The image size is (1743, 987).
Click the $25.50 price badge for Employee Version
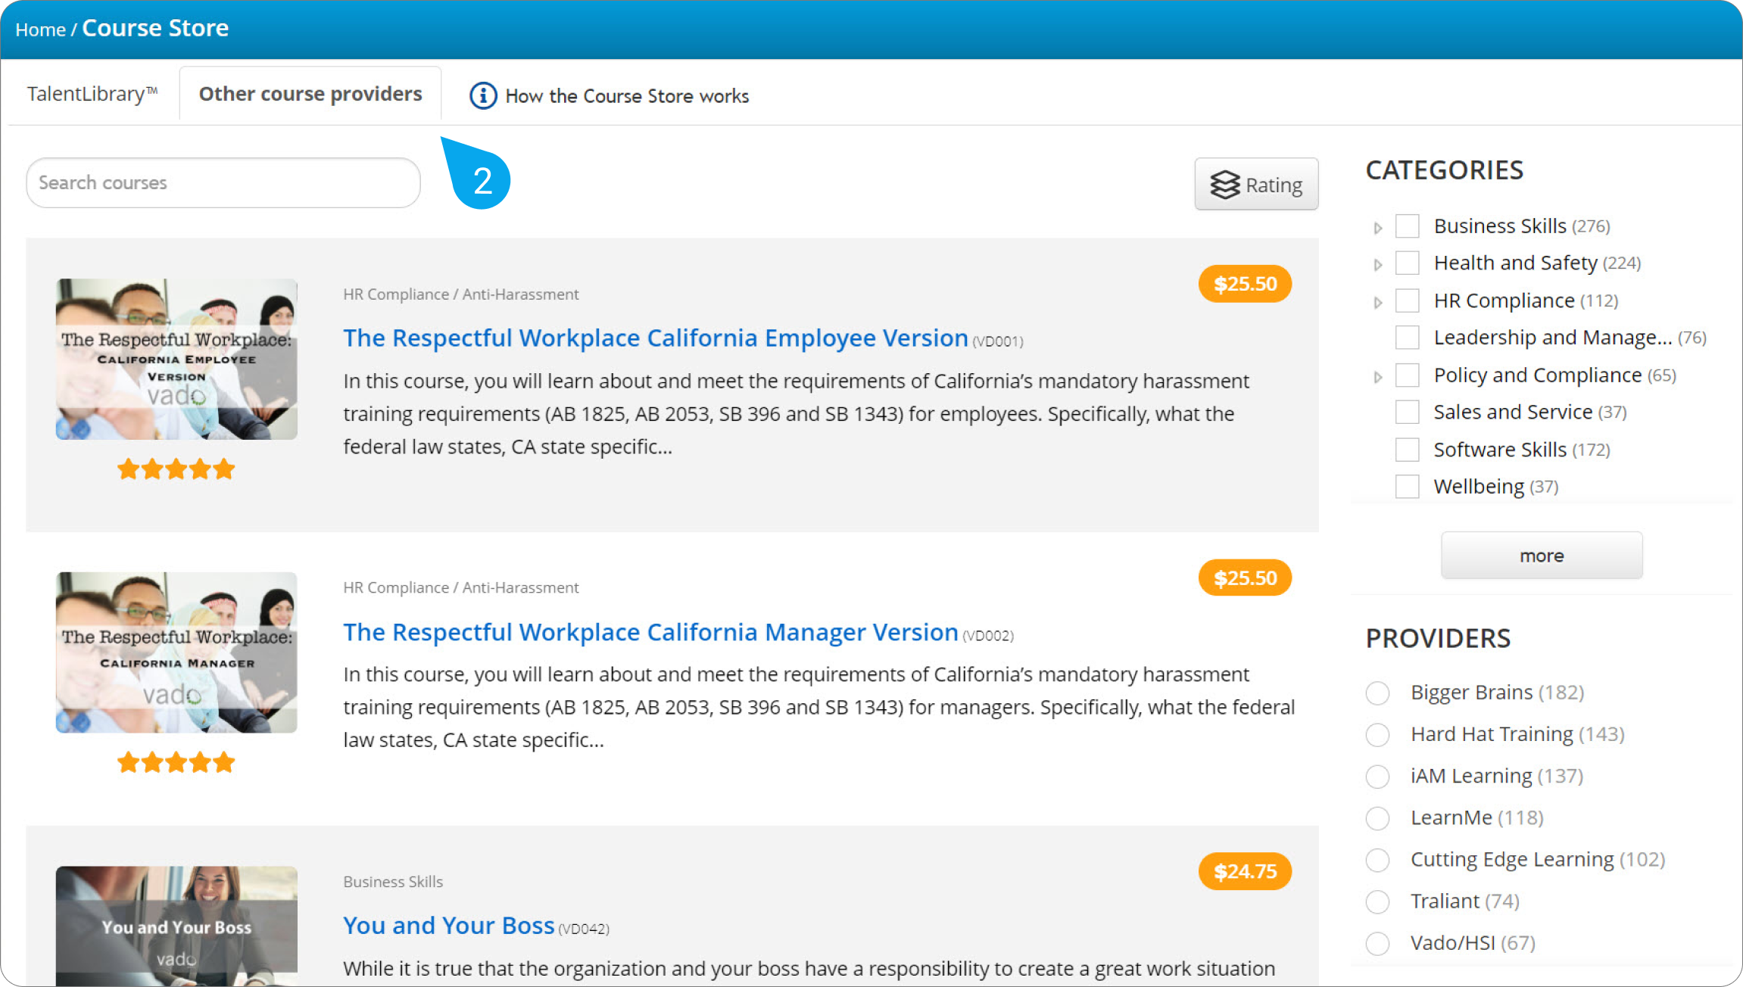pos(1245,284)
